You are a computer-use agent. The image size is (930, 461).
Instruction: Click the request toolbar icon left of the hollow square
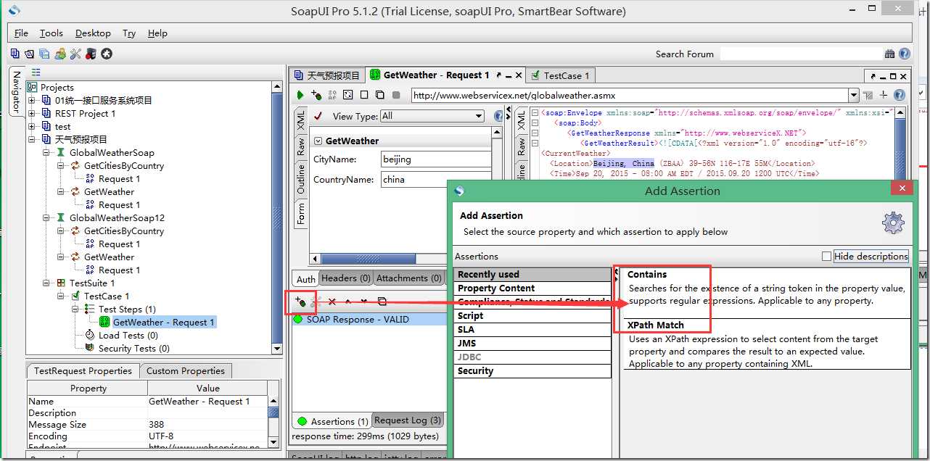point(348,95)
